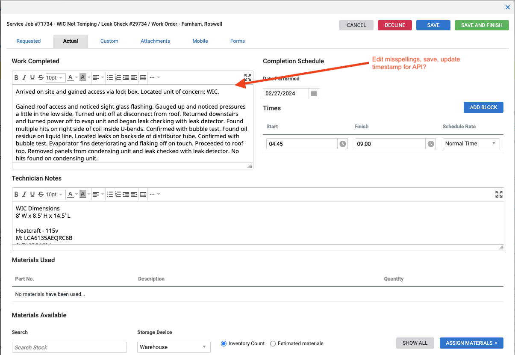
Task: Open Storage Device Warehouse dropdown
Action: click(x=174, y=347)
